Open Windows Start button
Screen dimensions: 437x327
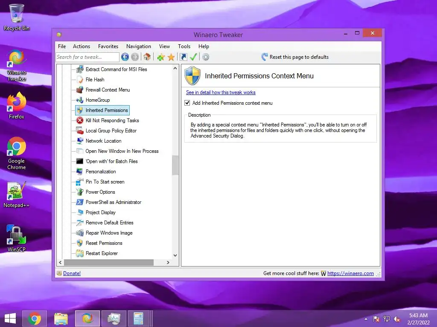point(10,318)
